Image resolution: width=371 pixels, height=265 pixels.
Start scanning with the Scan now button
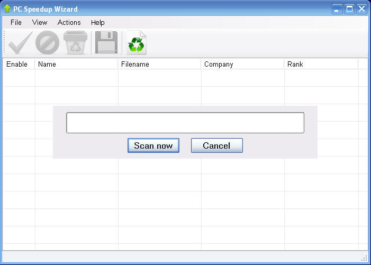(x=153, y=145)
